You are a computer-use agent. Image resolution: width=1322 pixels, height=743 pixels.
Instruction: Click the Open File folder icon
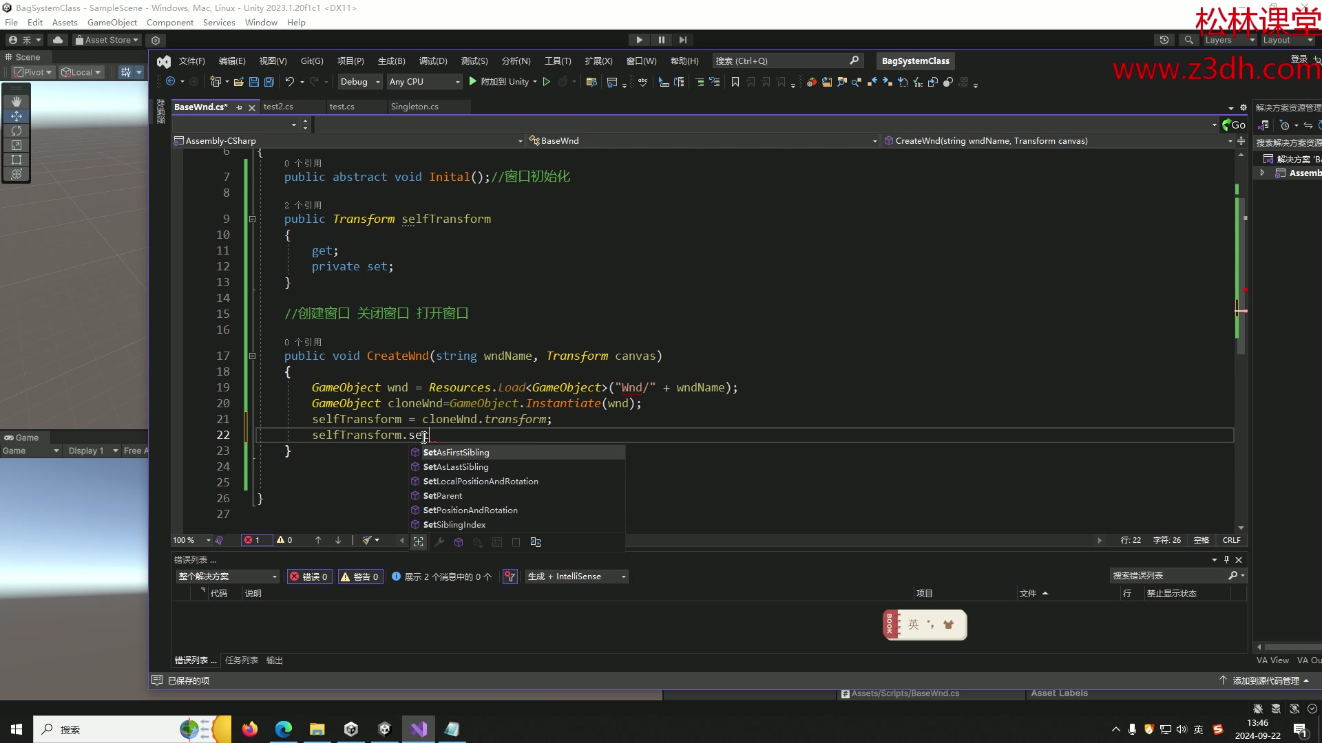point(239,82)
